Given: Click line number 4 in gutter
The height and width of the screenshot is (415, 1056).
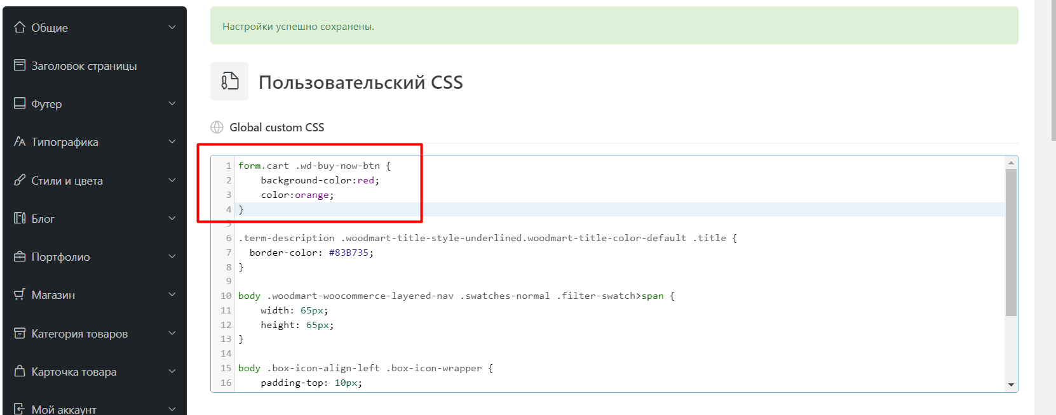Looking at the screenshot, I should [x=229, y=209].
